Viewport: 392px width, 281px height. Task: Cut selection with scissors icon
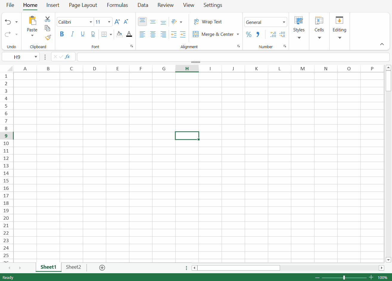point(47,19)
